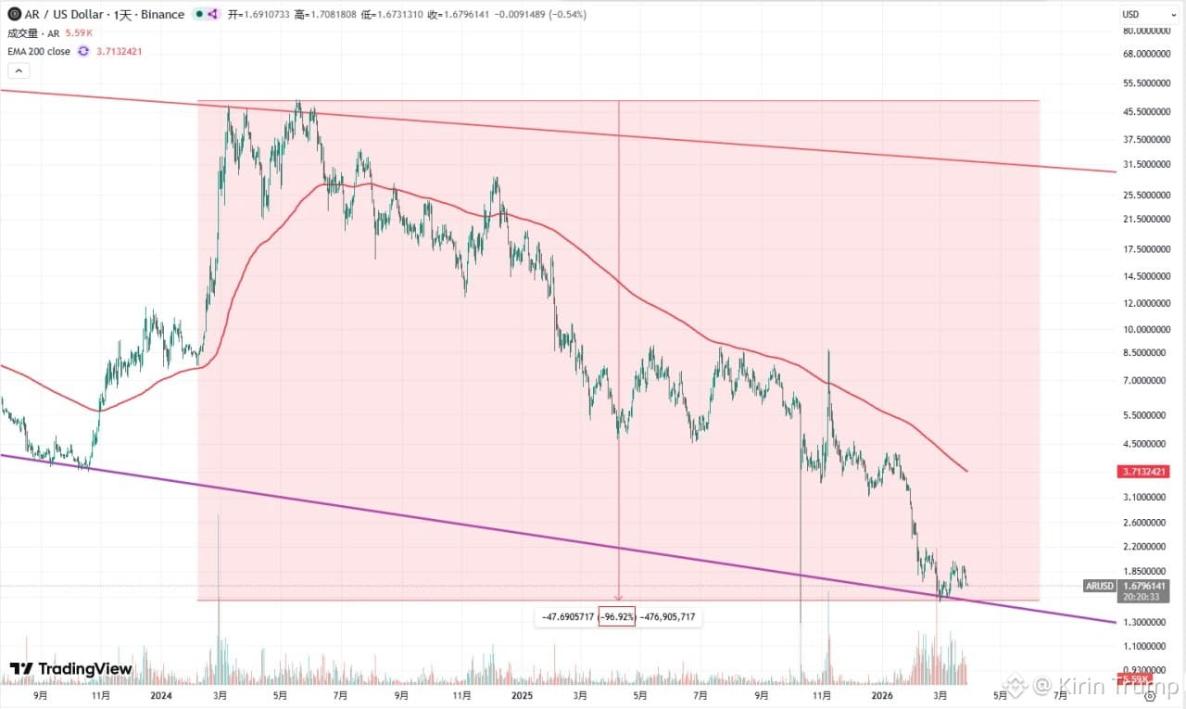Click the countdown timer 20:20:33
Screen dimensions: 1186x709
(1140, 598)
